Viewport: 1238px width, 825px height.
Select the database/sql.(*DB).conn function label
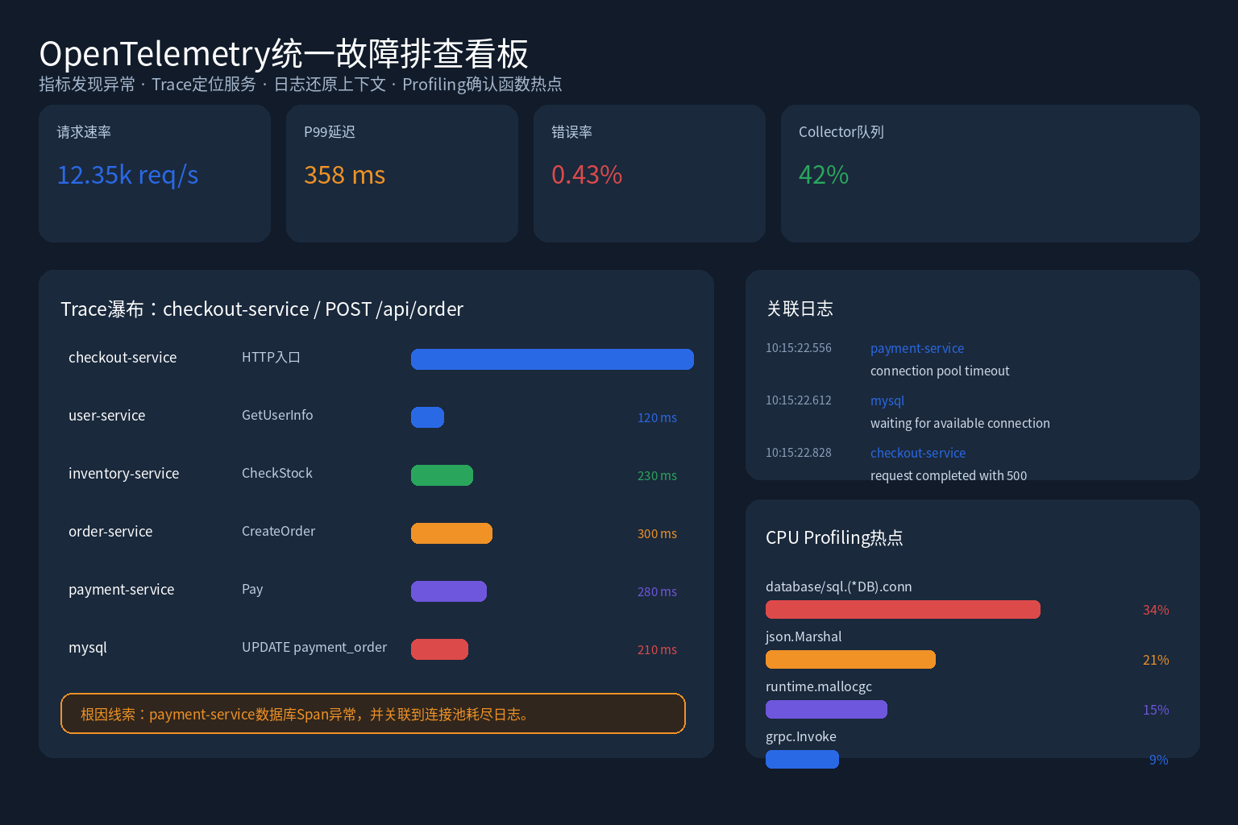(839, 587)
